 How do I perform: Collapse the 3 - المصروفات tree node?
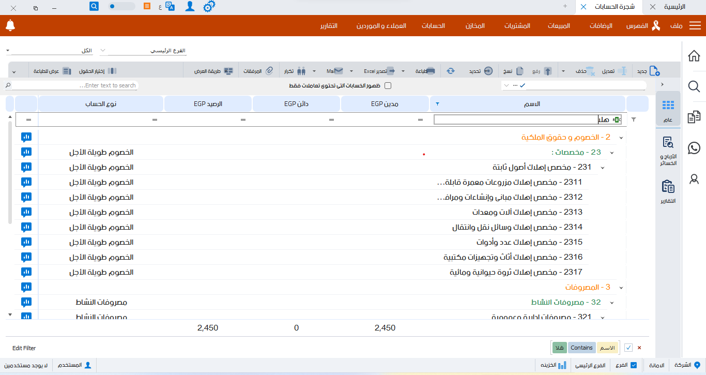(621, 287)
